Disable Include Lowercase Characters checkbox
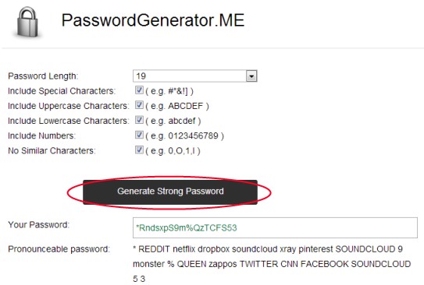Viewport: 424px width, 285px height. point(139,120)
